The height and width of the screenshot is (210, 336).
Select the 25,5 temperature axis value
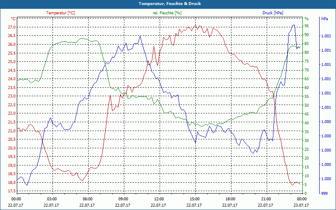[12, 53]
